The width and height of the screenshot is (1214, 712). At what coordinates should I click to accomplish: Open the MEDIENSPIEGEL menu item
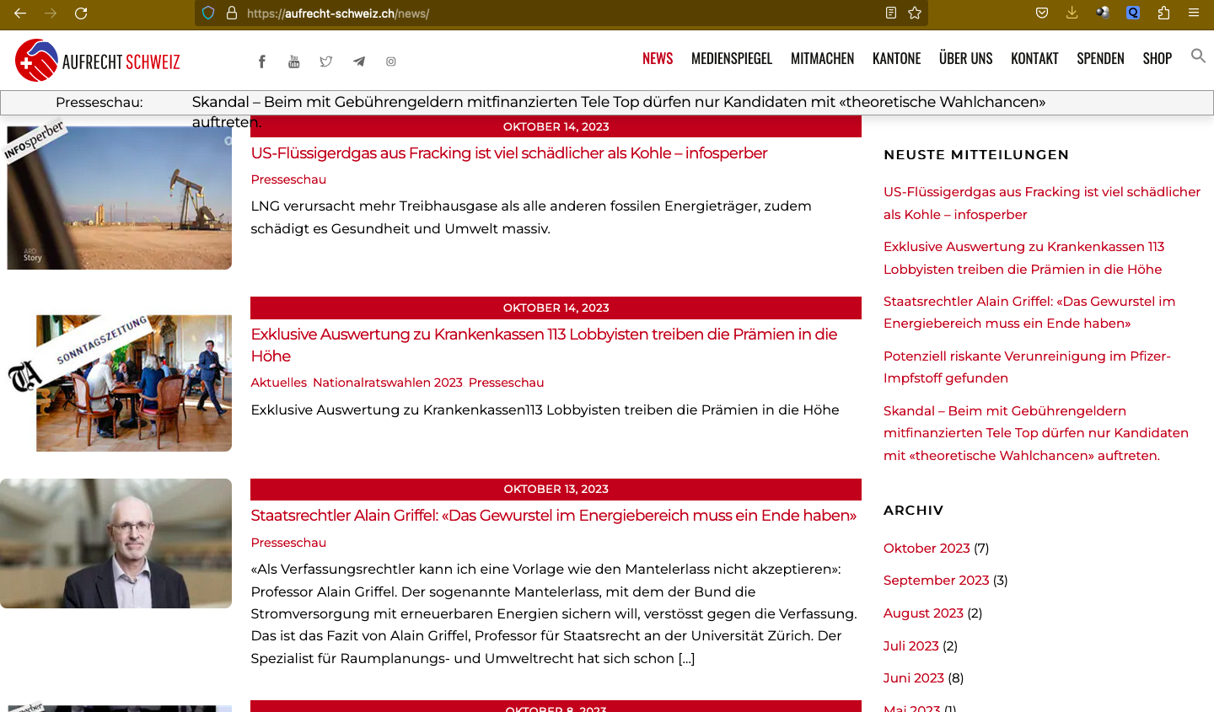pyautogui.click(x=732, y=58)
